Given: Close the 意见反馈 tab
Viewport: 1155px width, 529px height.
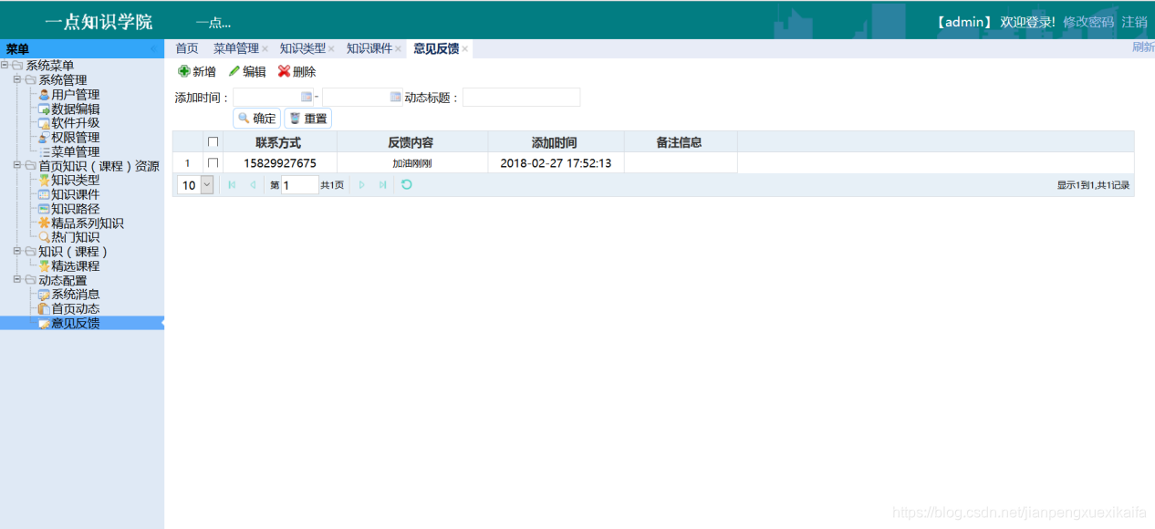Looking at the screenshot, I should click(464, 49).
